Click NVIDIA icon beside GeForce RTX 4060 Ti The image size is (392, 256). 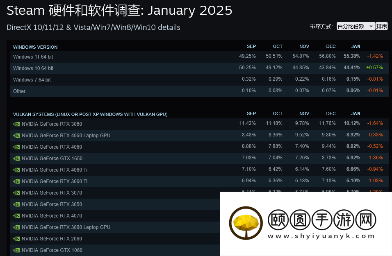(x=16, y=170)
